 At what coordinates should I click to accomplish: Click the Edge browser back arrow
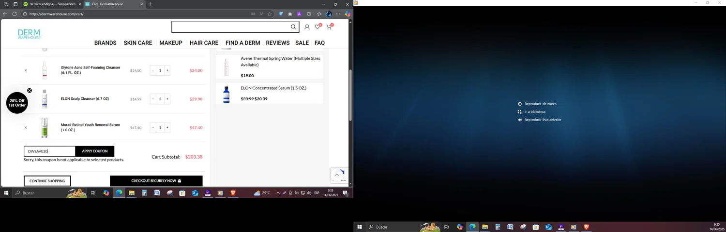[5, 14]
